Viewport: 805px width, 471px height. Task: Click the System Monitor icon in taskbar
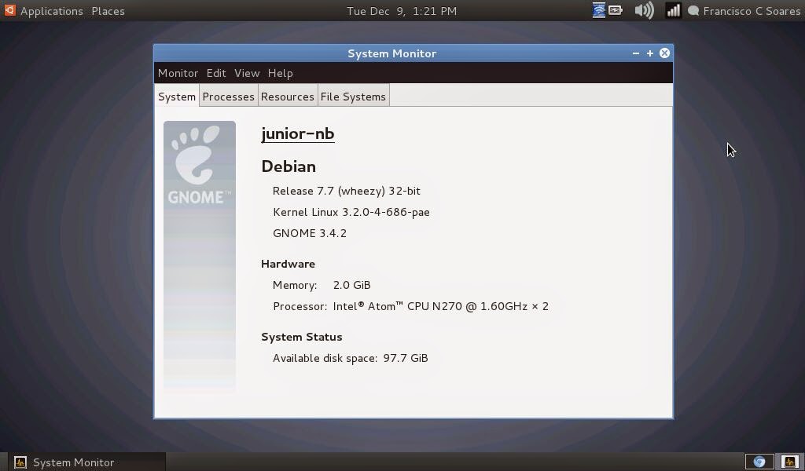point(20,462)
